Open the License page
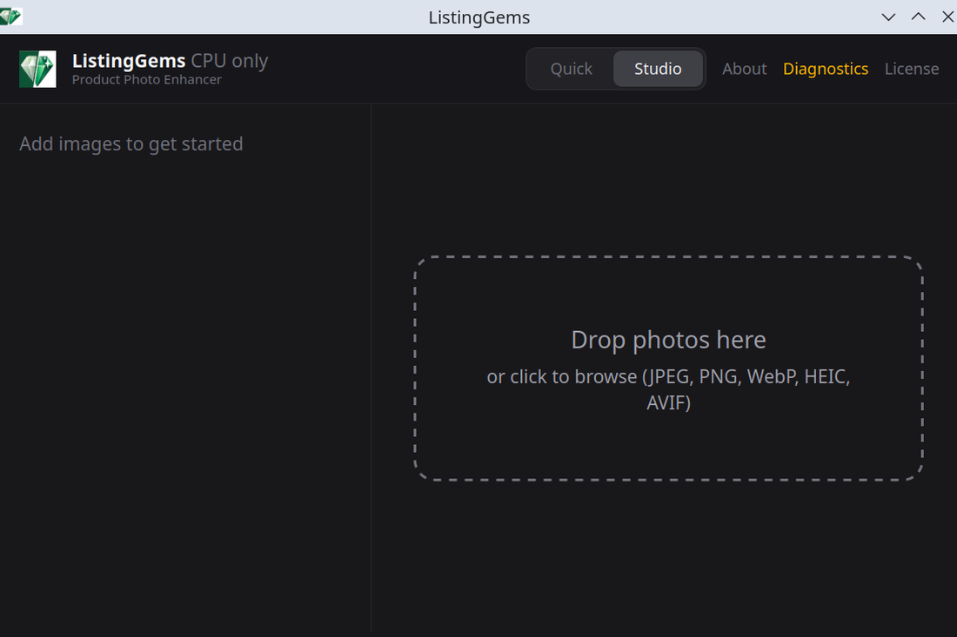Viewport: 957px width, 637px height. 911,69
